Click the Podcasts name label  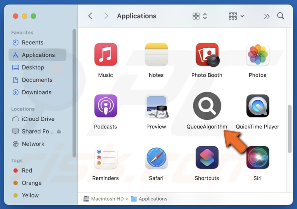[106, 127]
